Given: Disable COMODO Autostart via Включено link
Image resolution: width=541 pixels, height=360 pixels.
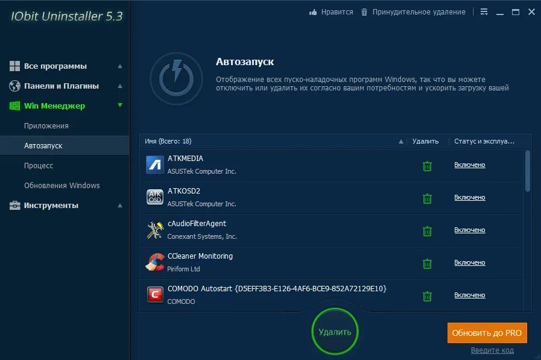Looking at the screenshot, I should tap(470, 295).
